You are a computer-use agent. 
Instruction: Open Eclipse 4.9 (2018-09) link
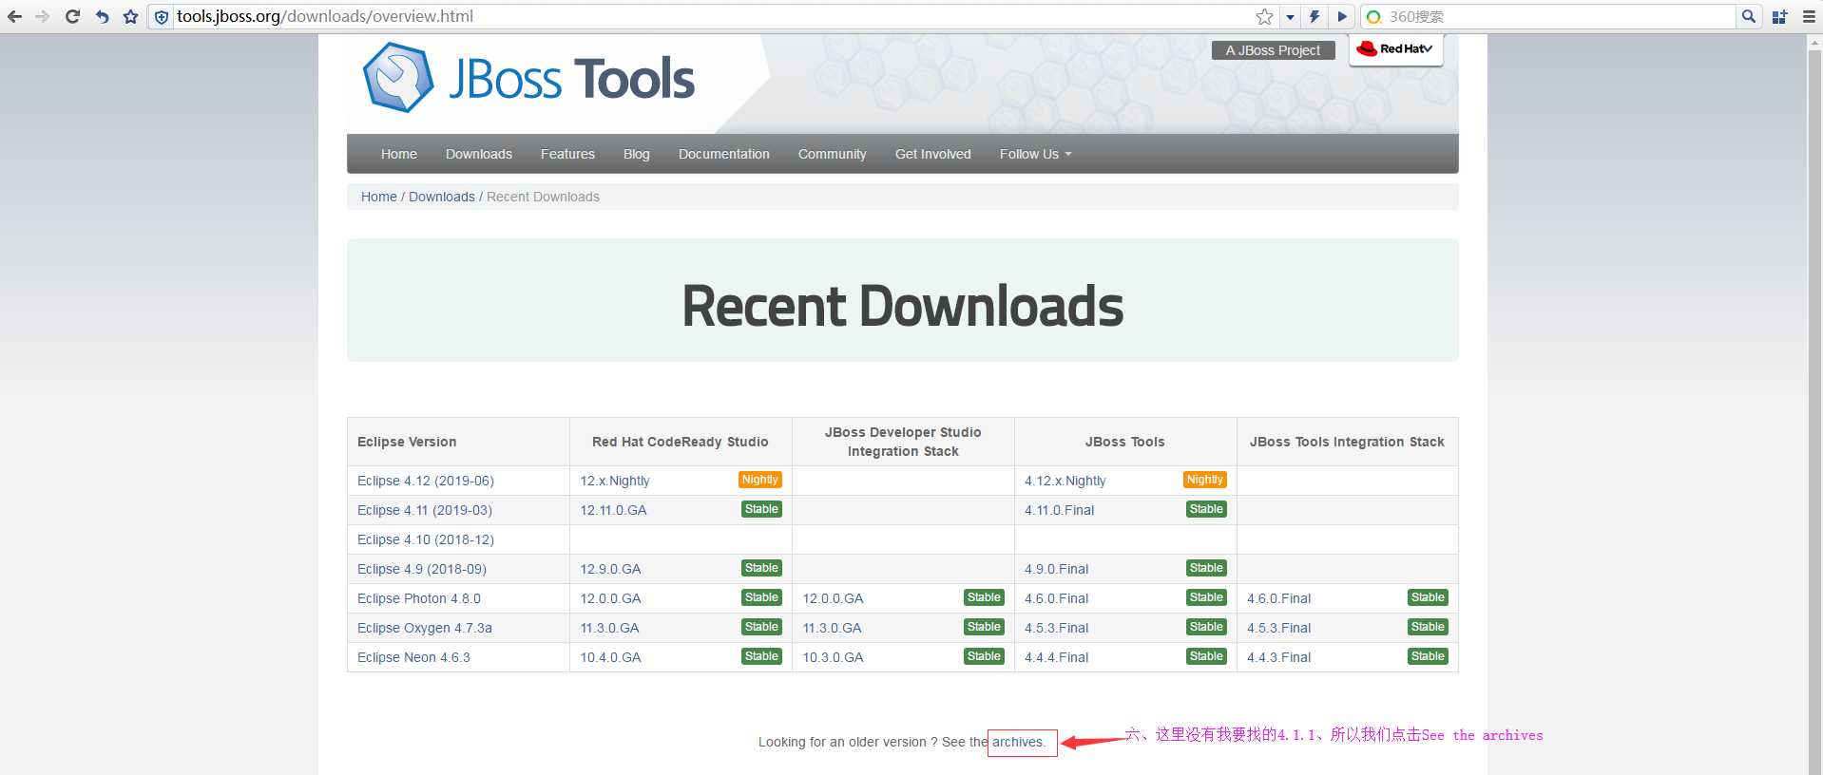tap(422, 569)
